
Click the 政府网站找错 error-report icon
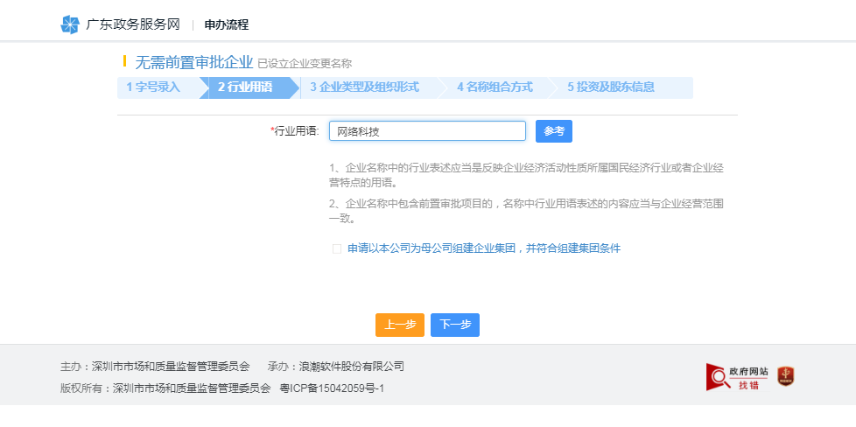click(x=737, y=377)
